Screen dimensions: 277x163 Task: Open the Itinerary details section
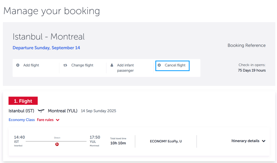click(248, 141)
